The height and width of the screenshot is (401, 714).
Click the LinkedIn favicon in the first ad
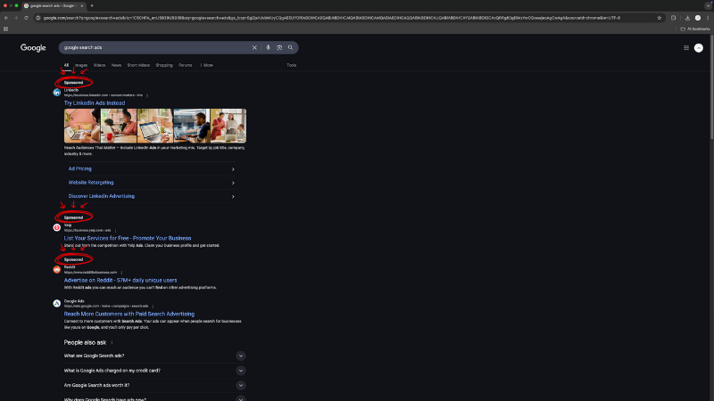click(x=57, y=93)
